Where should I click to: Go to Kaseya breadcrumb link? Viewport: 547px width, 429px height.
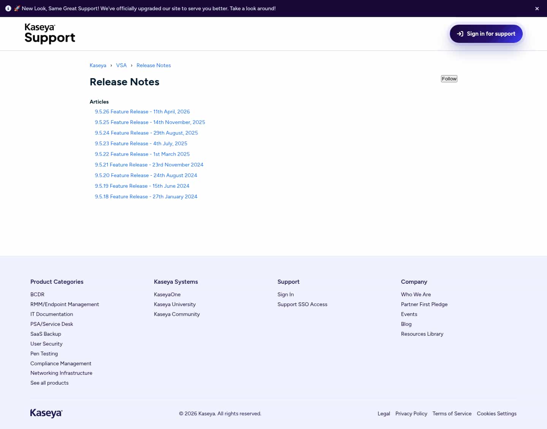click(98, 65)
